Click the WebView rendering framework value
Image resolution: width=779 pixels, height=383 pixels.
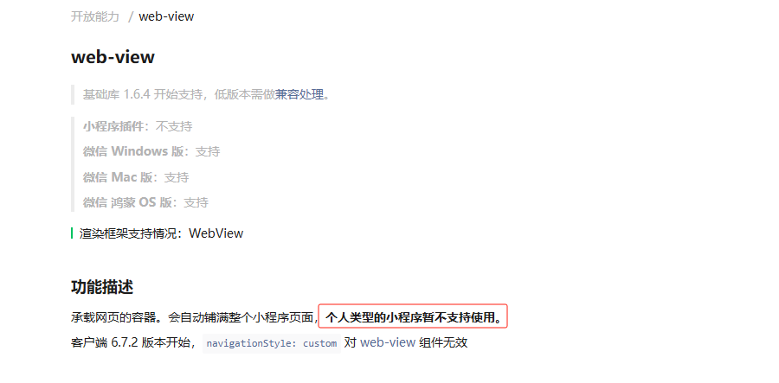coord(216,233)
